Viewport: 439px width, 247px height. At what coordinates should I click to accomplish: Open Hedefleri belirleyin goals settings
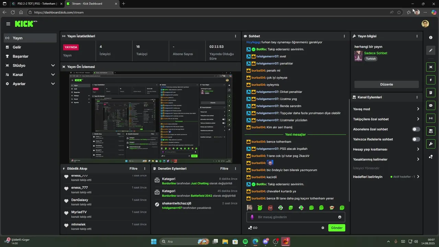click(386, 177)
